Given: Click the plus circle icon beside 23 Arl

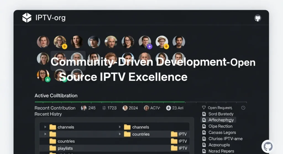Looking at the screenshot, I should coord(168,108).
